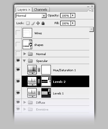Viewport: 108px width, 129px height.
Task: Click the lock transparent pixels icon
Action: [28, 23]
